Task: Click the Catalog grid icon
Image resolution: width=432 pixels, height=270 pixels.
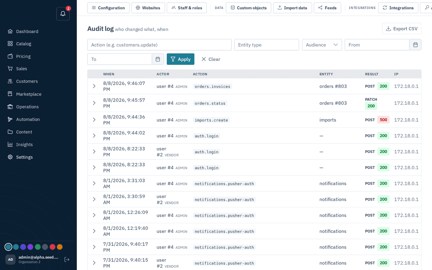Action: [x=10, y=44]
